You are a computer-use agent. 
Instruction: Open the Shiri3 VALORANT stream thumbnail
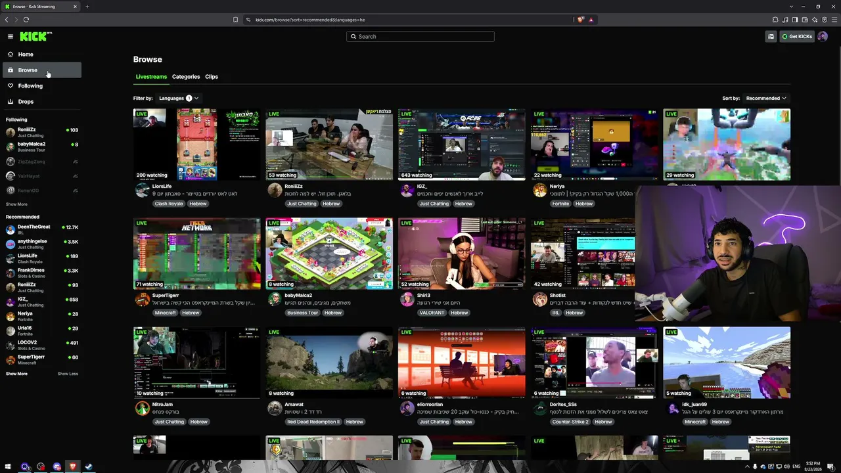462,254
